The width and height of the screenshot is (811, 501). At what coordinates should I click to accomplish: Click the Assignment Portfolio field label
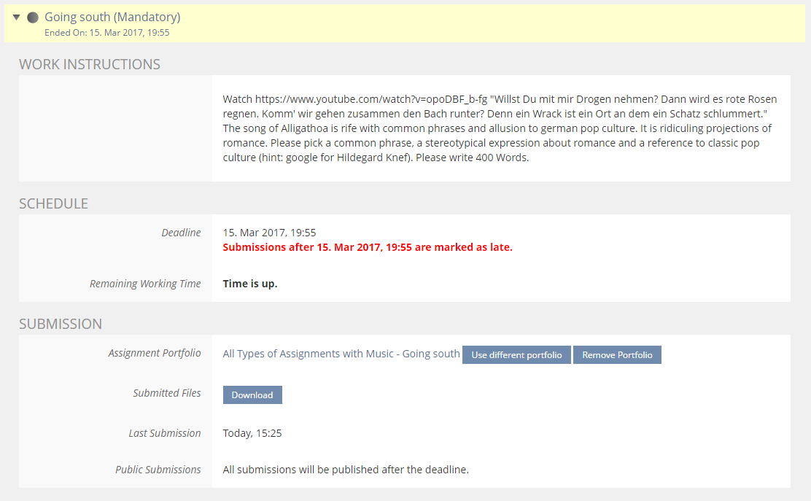(x=154, y=353)
